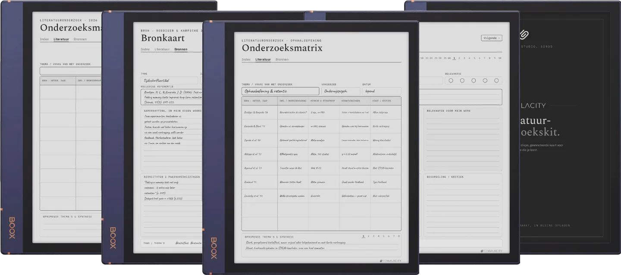Open the Index tab on center Onderzoeksmatrix
621x275 pixels.
coord(246,59)
